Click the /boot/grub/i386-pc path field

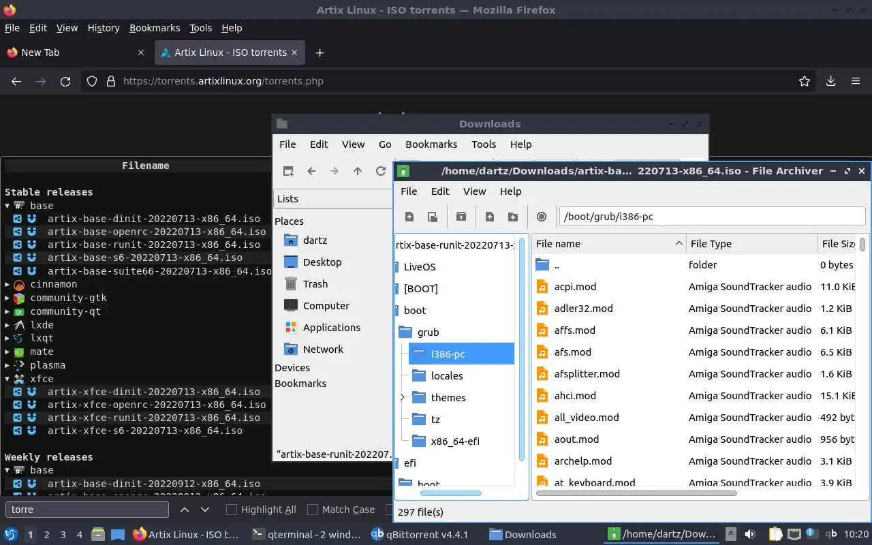(712, 217)
